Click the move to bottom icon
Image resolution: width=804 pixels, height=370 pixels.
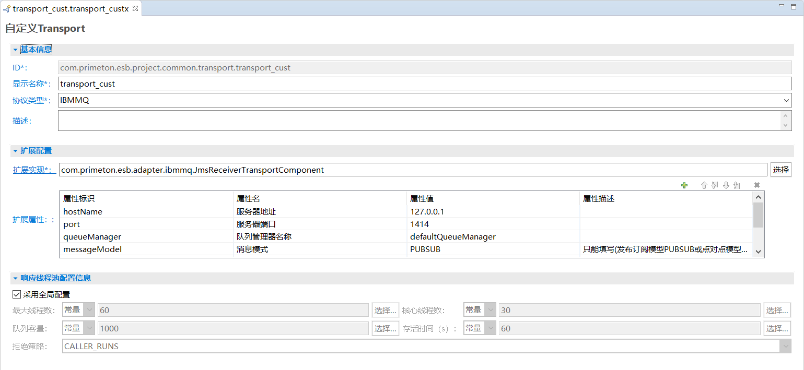click(737, 185)
